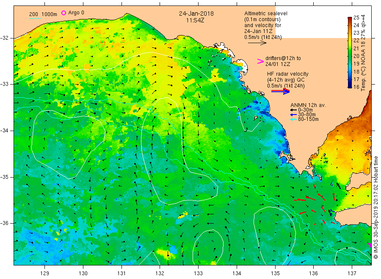Viewport: 381px width, 279px height.
Task: Click the cyan line under the 200 label
Action: [x=35, y=19]
